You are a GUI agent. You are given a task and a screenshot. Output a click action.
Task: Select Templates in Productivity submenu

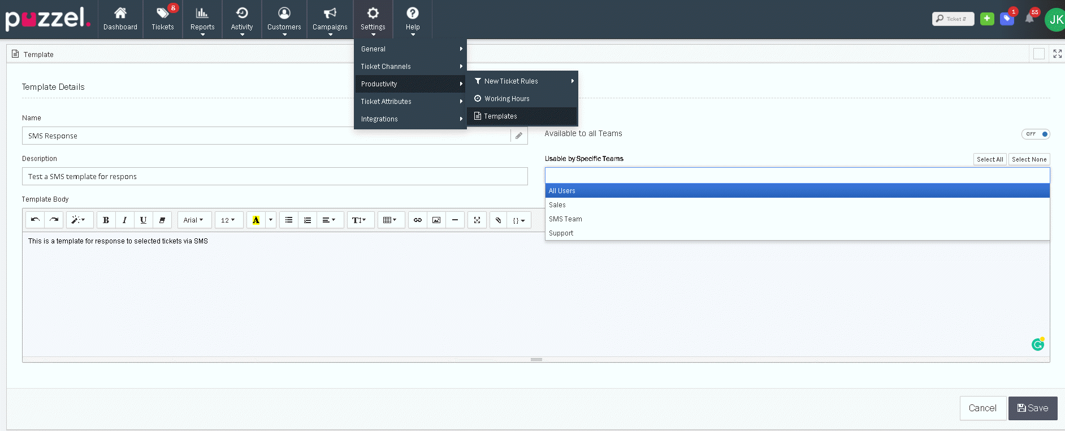[500, 116]
